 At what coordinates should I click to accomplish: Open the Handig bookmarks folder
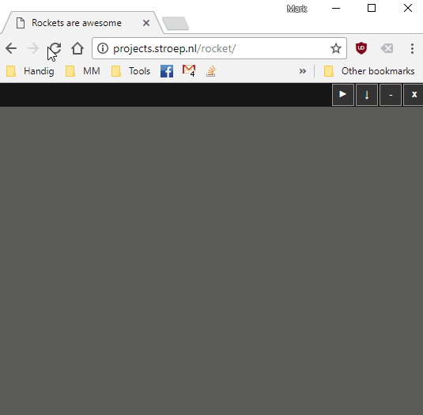point(30,71)
